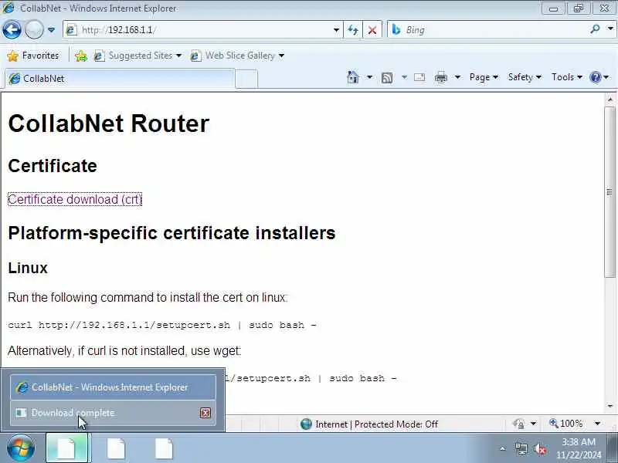Image resolution: width=618 pixels, height=463 pixels.
Task: Click the curl setupcert.sh command text
Action: (162, 325)
